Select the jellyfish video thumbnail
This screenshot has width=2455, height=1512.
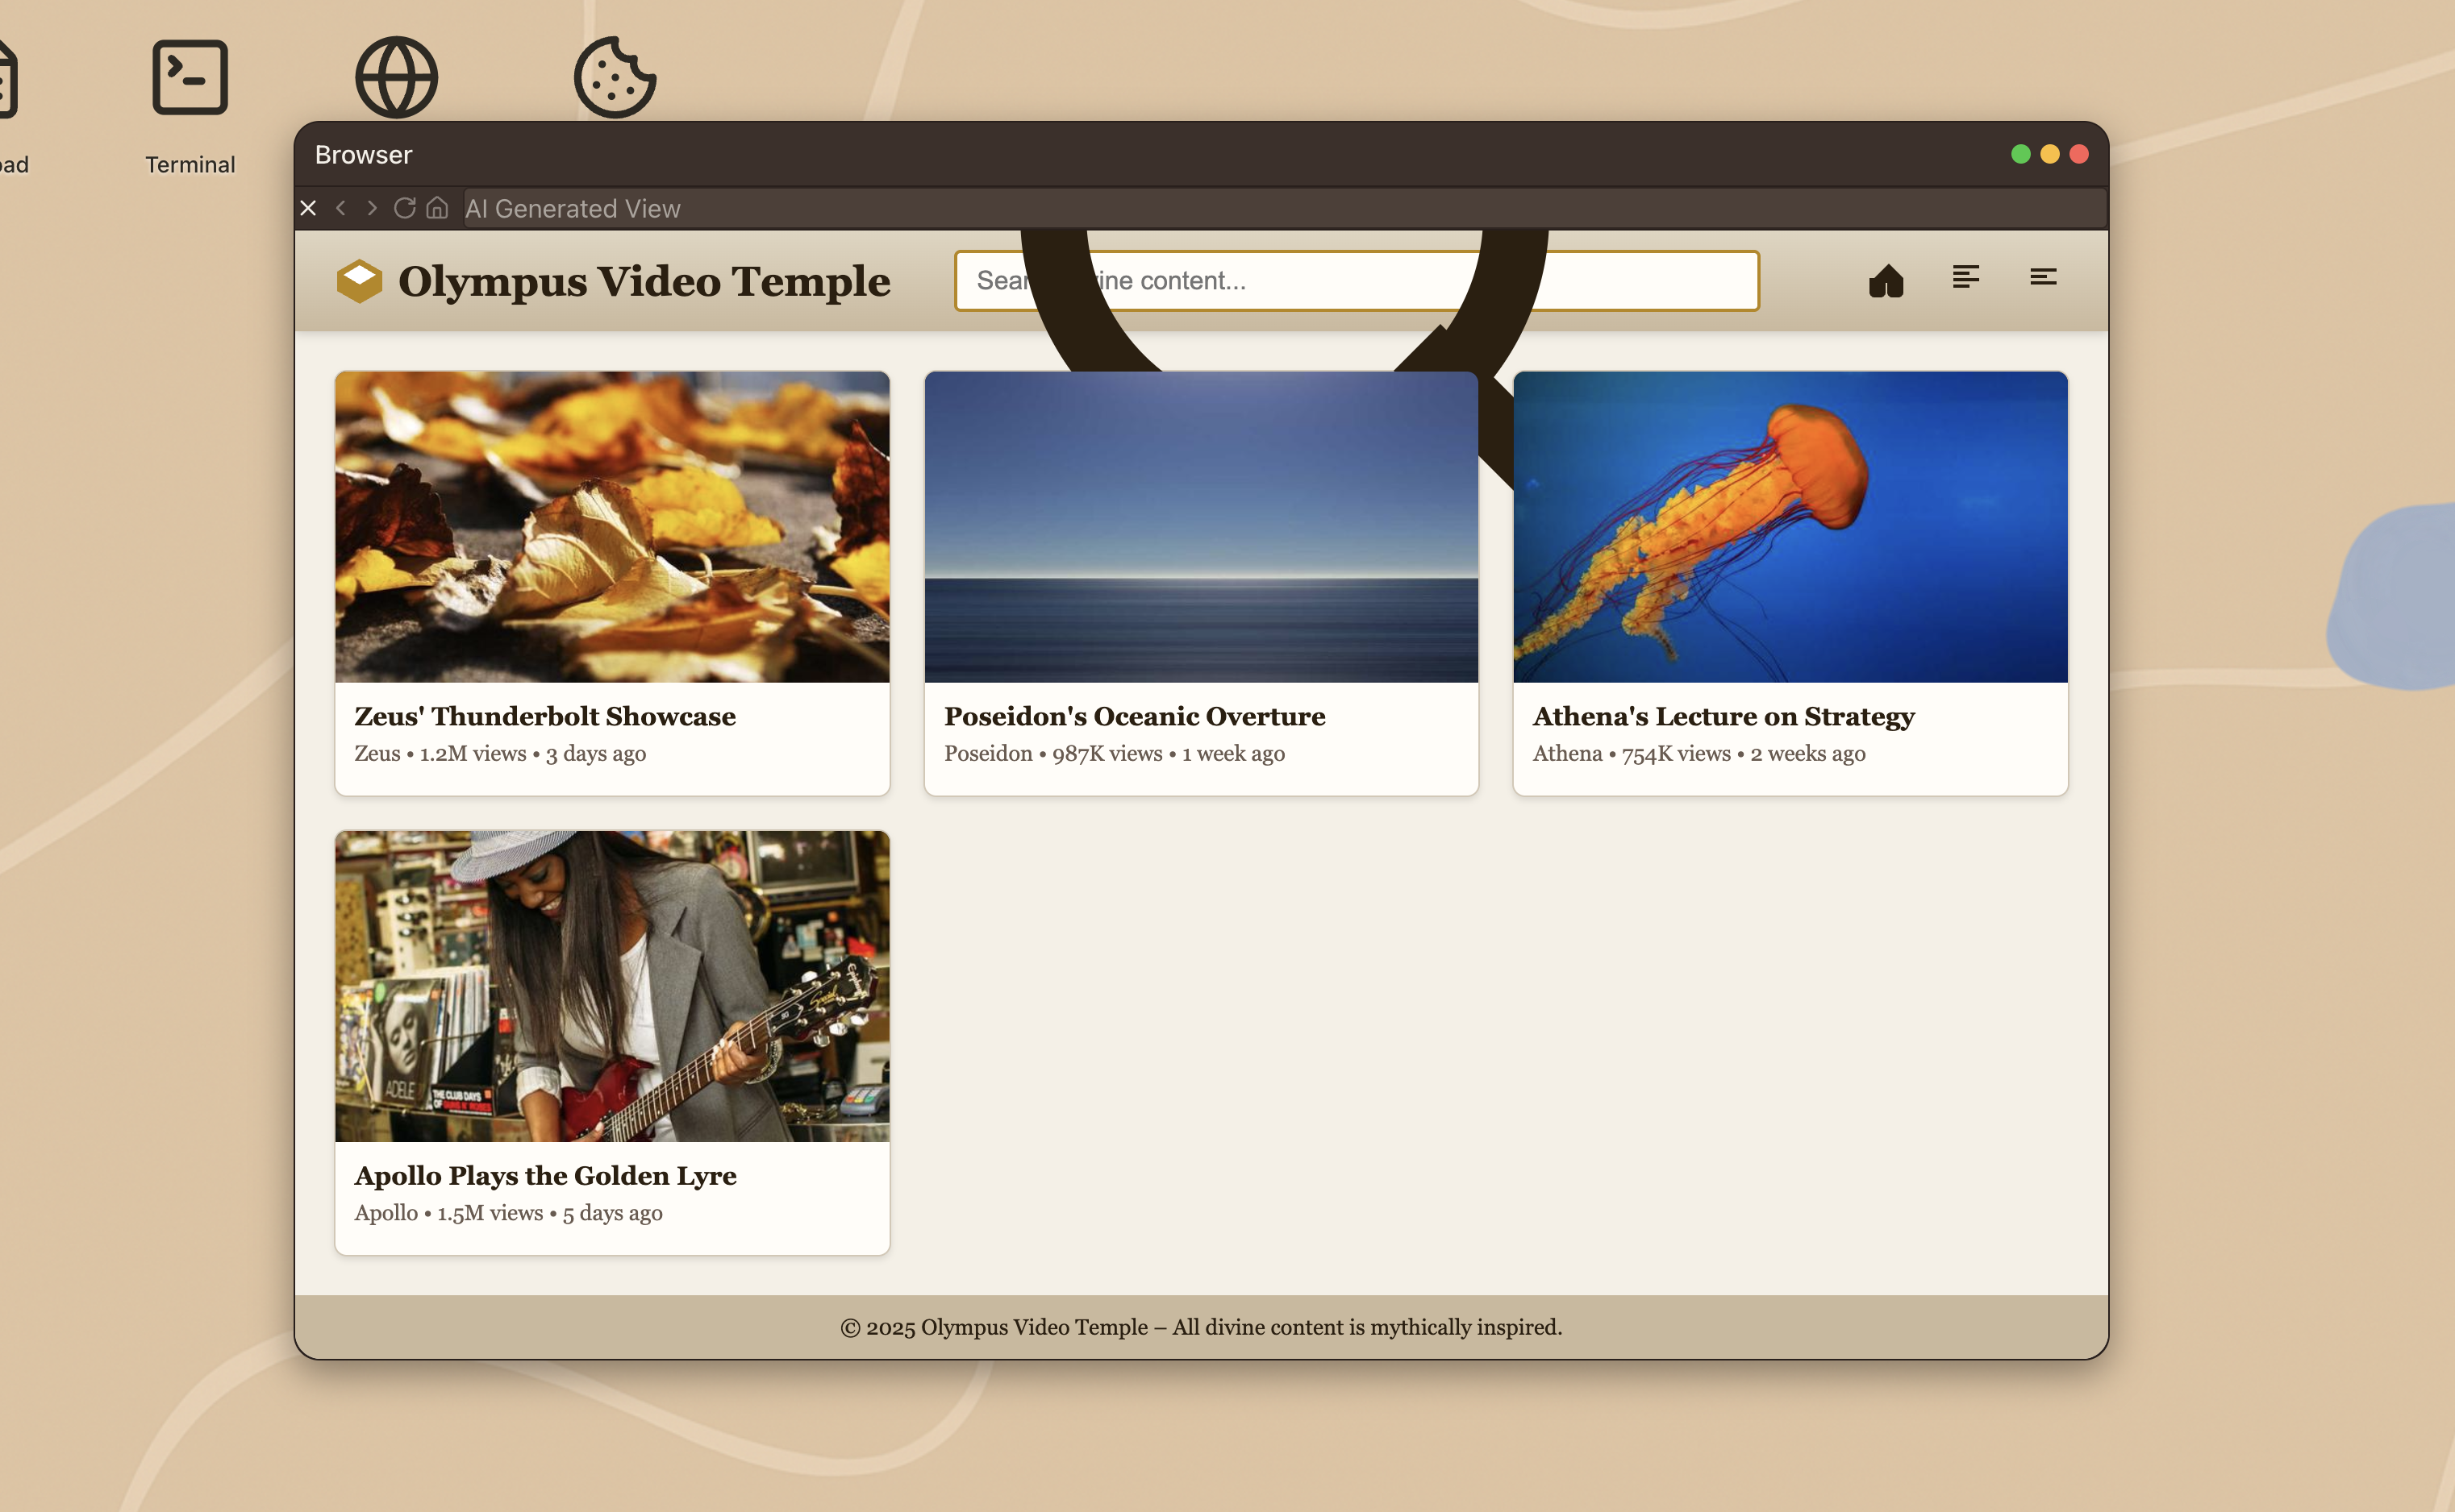coord(1790,527)
